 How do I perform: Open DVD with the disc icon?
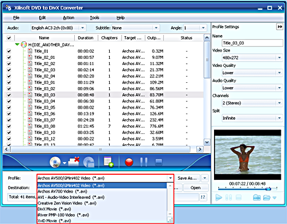pyautogui.click(x=55, y=162)
